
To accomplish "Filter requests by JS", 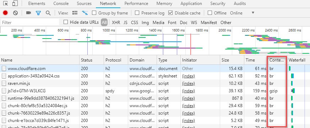I will [126, 22].
